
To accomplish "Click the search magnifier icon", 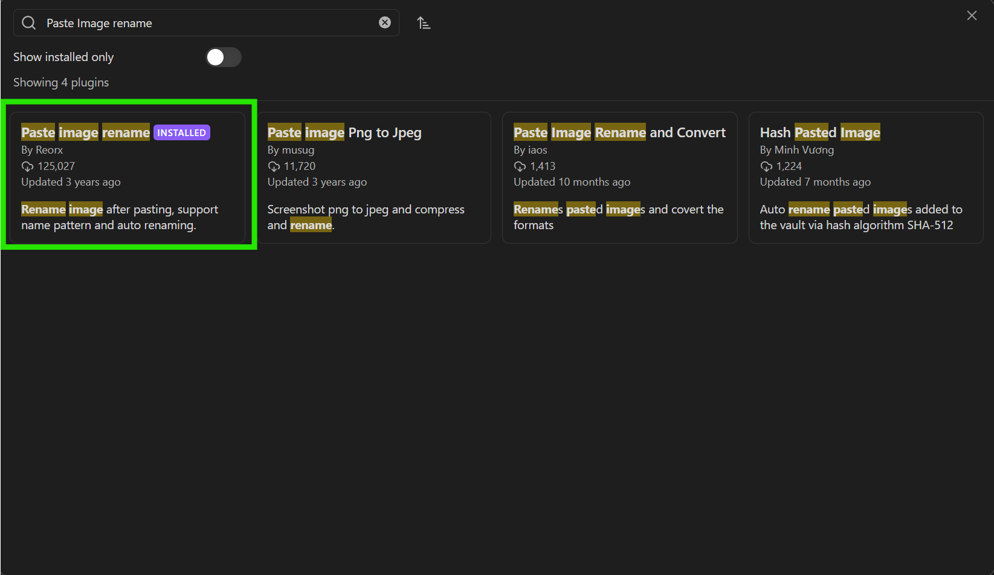I will coord(28,23).
